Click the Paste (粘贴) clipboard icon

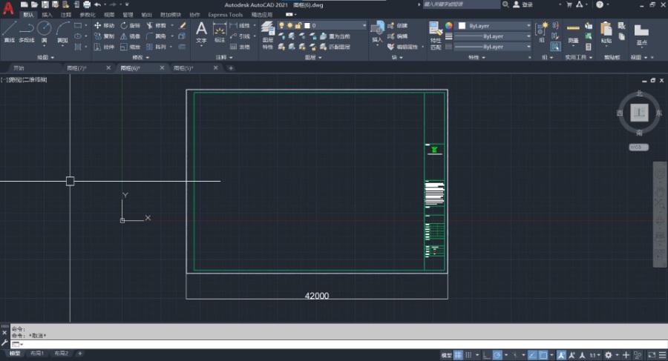(606, 31)
